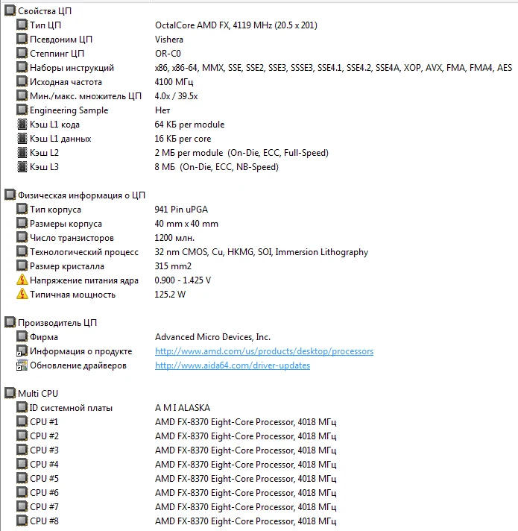Screen dimensions: 518x531
Task: Open the aida64.com driver-updates link
Action: click(x=233, y=365)
